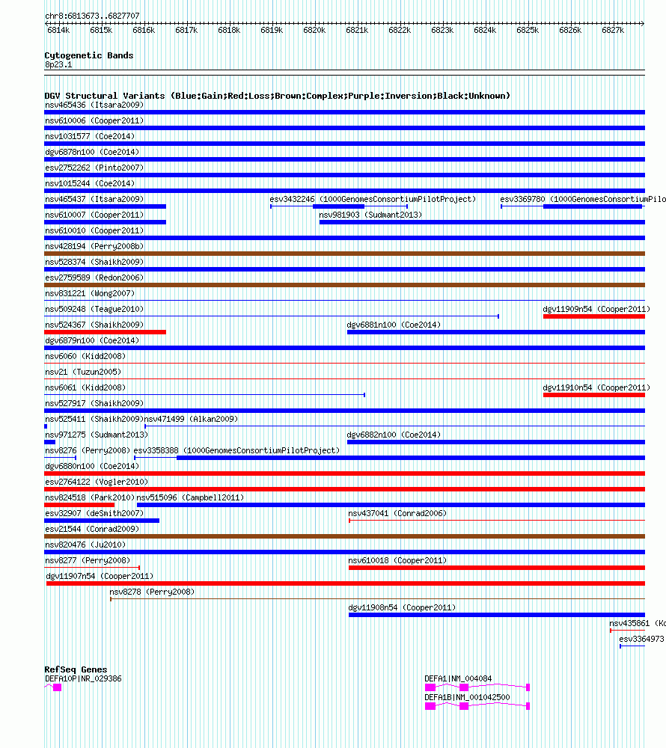Click DEFA10P magenta exon glyph
The width and height of the screenshot is (666, 748).
tap(58, 687)
